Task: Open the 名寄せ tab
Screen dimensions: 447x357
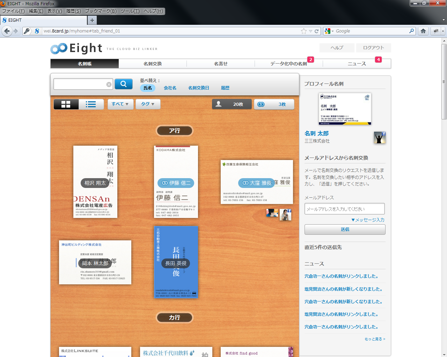Action: pyautogui.click(x=221, y=64)
